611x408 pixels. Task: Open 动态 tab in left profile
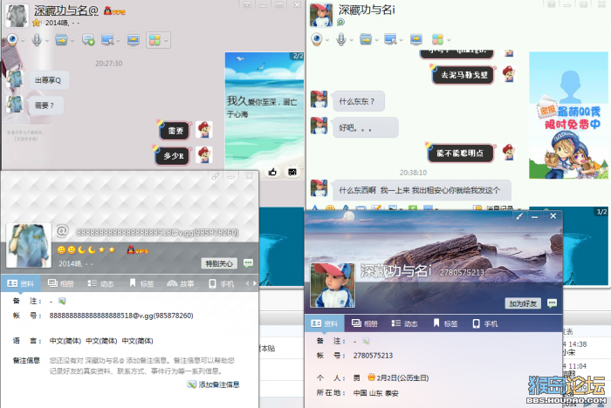pos(100,283)
